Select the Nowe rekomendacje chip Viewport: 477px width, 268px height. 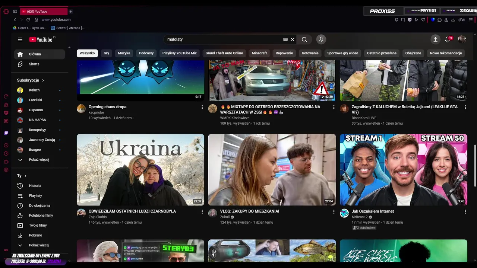[446, 53]
